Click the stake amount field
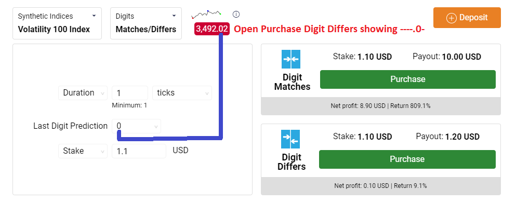This screenshot has width=516, height=203. point(139,151)
